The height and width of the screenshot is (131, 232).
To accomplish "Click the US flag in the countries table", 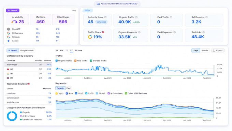I will (x=8, y=69).
